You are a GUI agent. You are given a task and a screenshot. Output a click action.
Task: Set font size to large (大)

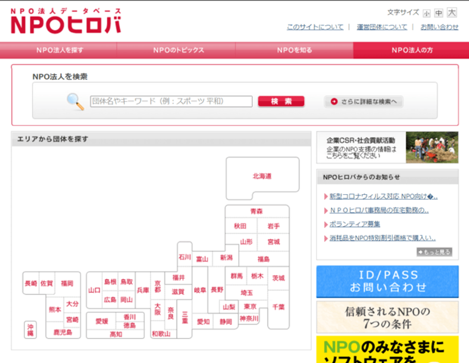point(452,13)
